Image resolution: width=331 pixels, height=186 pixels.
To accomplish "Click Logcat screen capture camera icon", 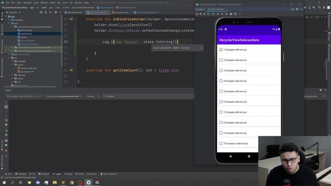I will point(6,141).
